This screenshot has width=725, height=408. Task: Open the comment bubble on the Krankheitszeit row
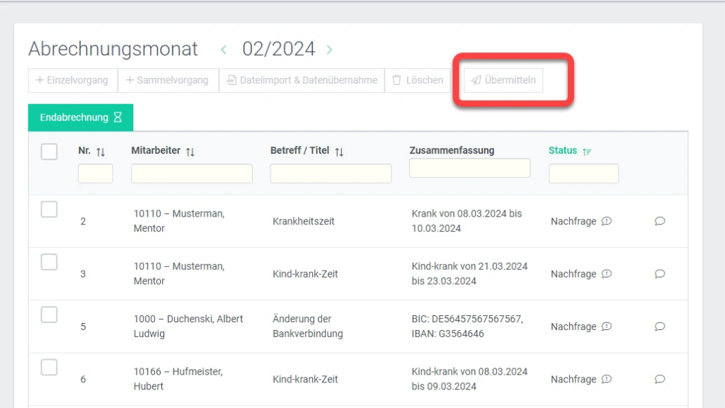(x=659, y=221)
